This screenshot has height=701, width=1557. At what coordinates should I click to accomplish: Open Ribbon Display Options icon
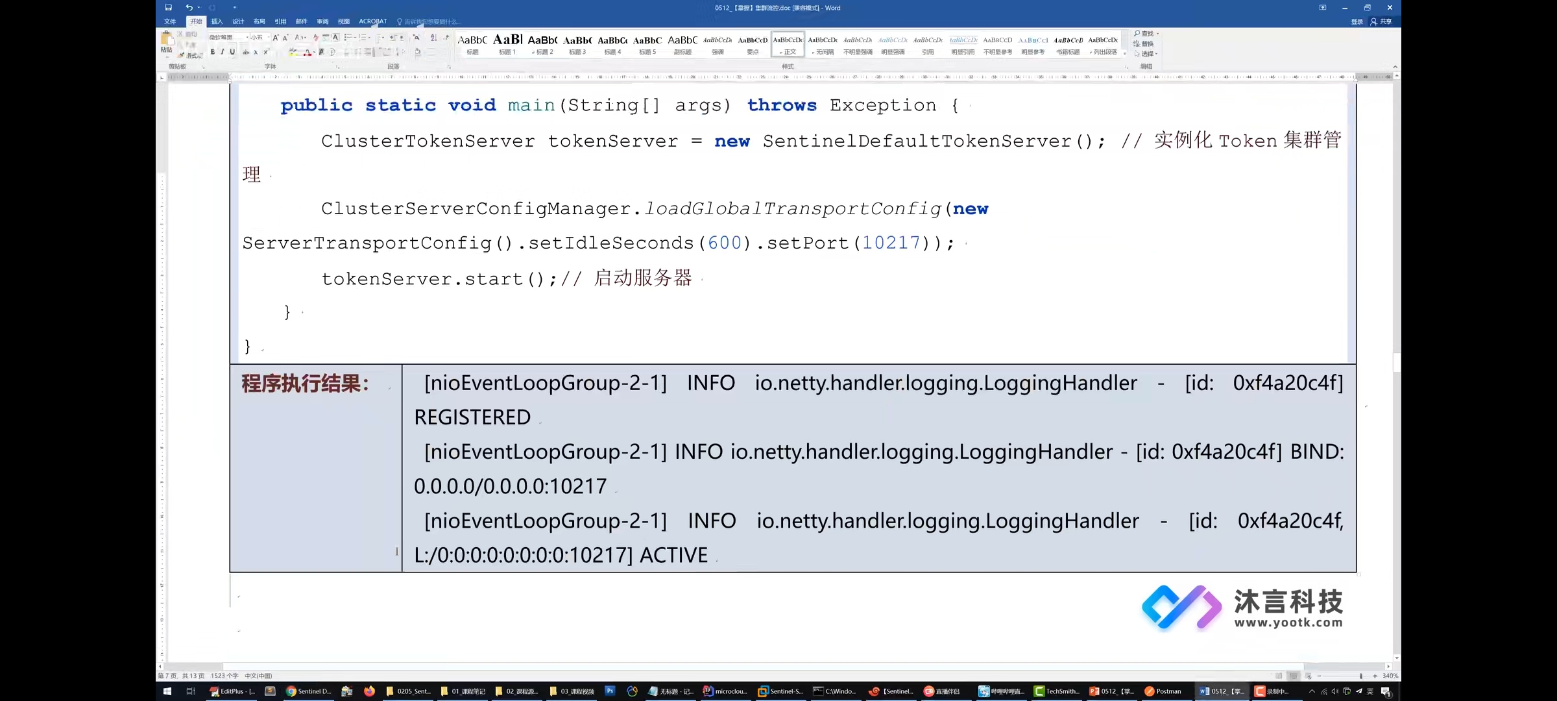click(x=1323, y=8)
